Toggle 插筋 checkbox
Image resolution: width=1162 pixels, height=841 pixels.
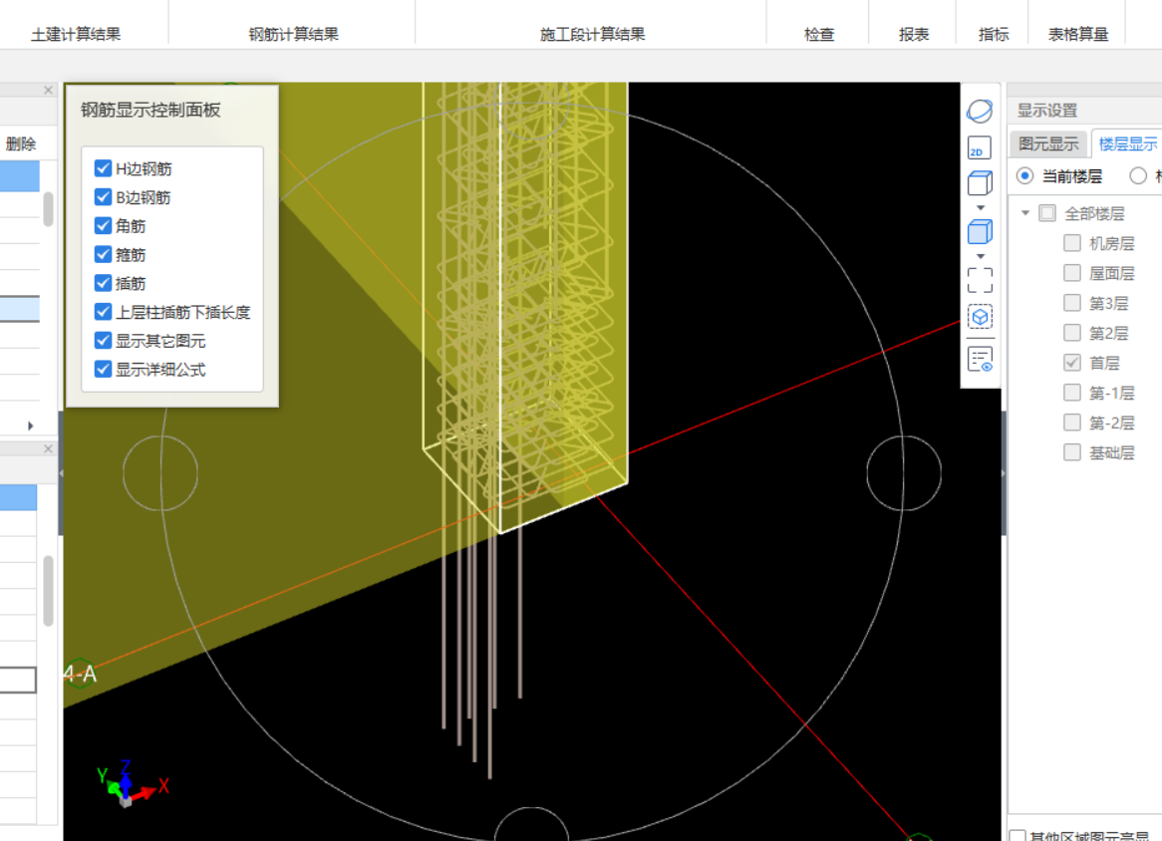pyautogui.click(x=103, y=283)
